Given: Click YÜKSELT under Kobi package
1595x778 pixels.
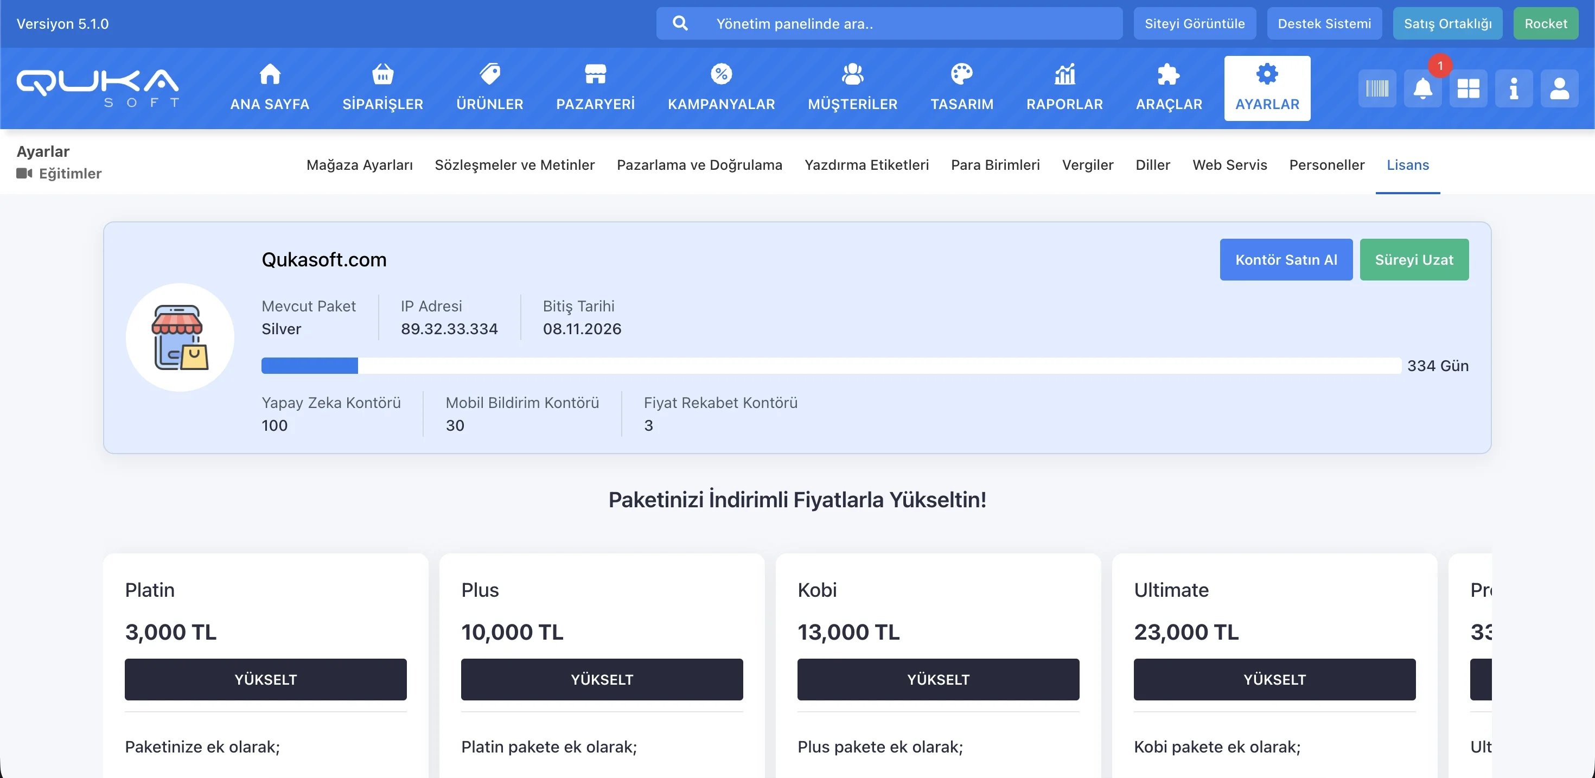Looking at the screenshot, I should [937, 679].
